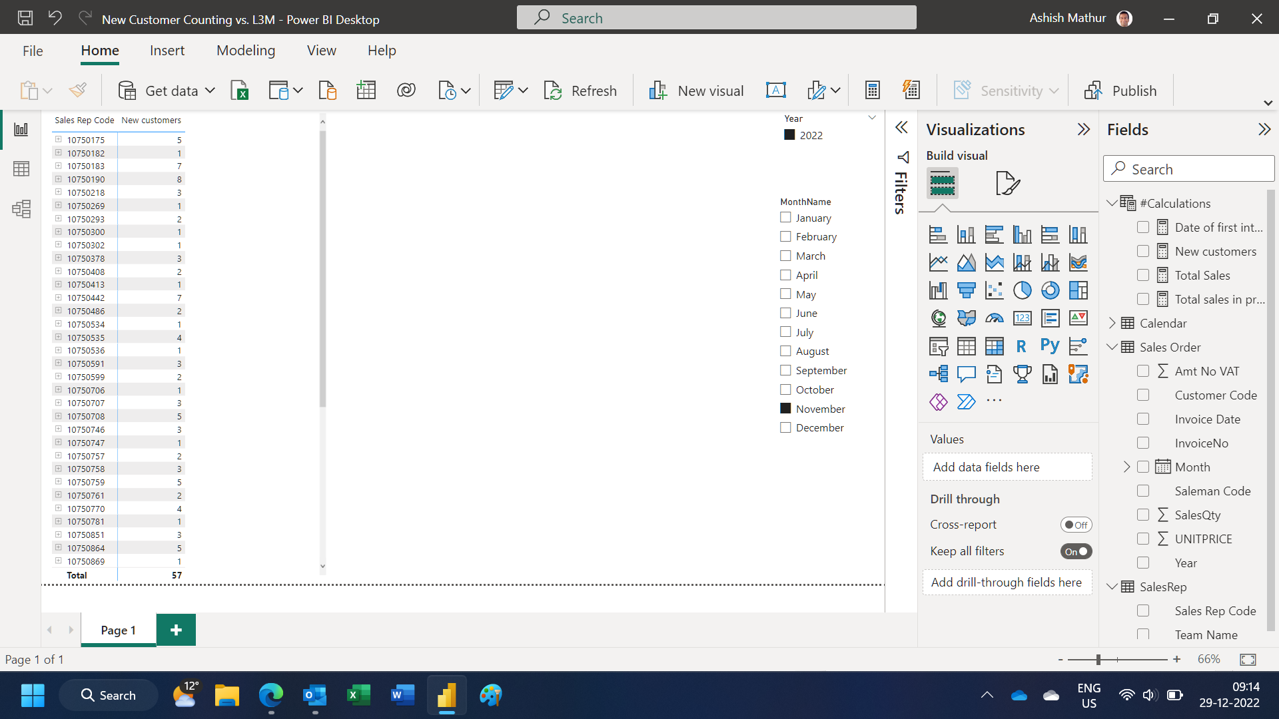1279x719 pixels.
Task: Select the Scatter chart visualization
Action: pos(994,290)
